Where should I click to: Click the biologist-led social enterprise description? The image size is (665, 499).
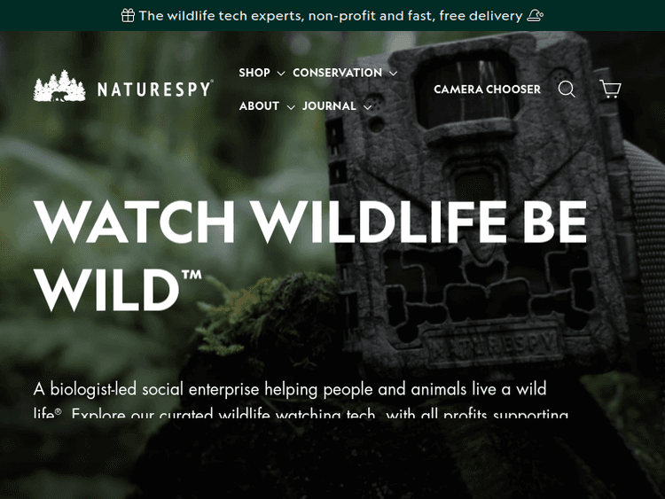coord(301,400)
